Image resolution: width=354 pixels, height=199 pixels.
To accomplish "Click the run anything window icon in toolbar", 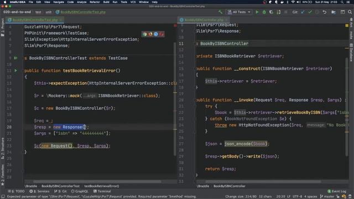I will click(342, 12).
